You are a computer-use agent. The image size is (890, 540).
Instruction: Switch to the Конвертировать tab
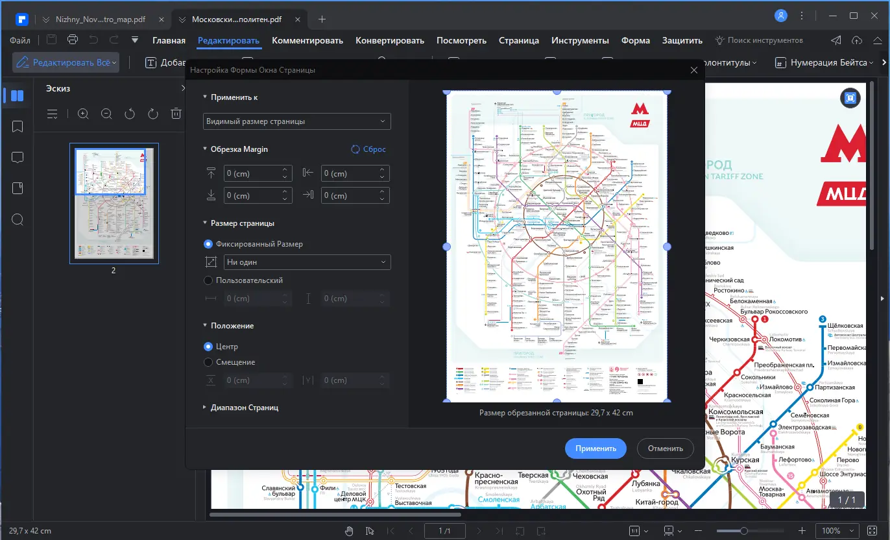tap(390, 40)
